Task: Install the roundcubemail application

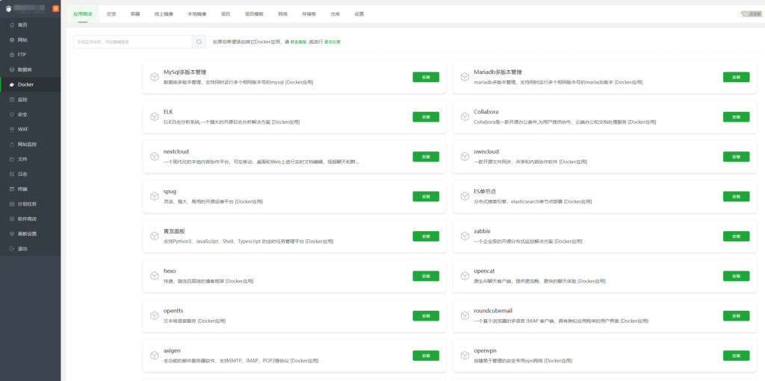Action: coord(736,315)
